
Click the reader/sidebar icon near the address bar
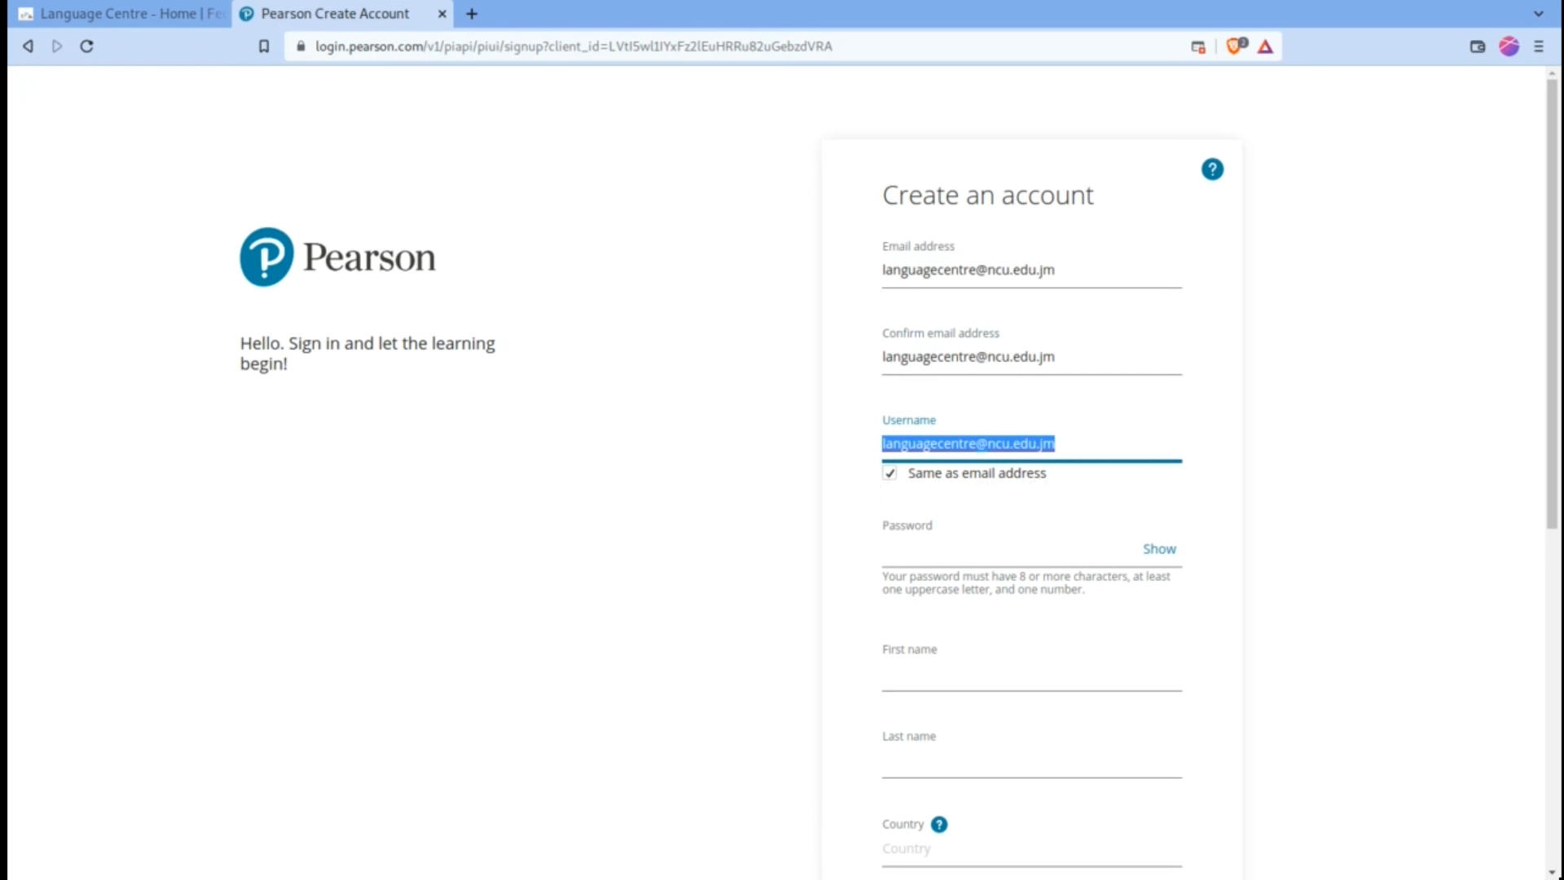(x=1197, y=47)
